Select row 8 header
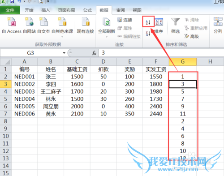This screenshot has height=176, width=224. (x=6, y=121)
